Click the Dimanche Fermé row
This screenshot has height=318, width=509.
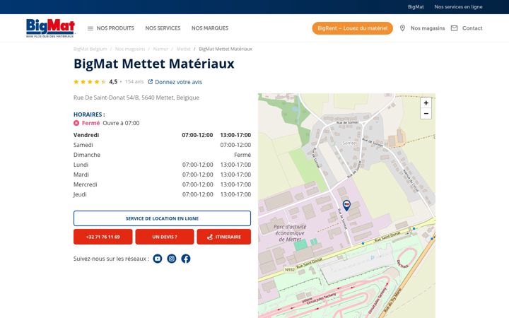tap(162, 155)
